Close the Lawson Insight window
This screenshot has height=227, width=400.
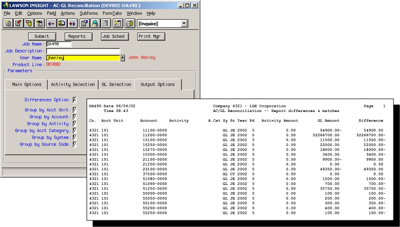coord(194,5)
